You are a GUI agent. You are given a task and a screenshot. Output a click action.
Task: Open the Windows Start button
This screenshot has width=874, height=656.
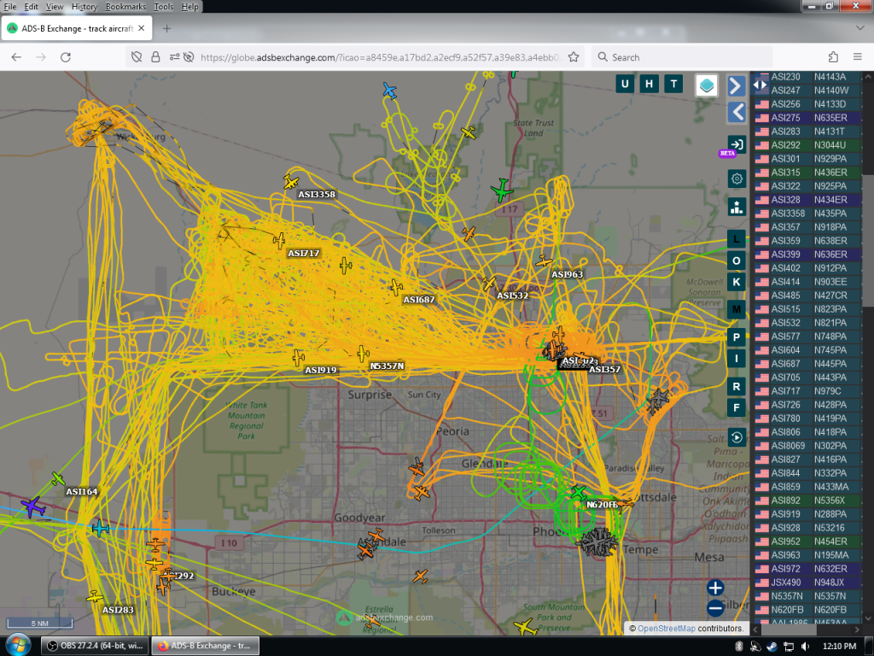17,646
